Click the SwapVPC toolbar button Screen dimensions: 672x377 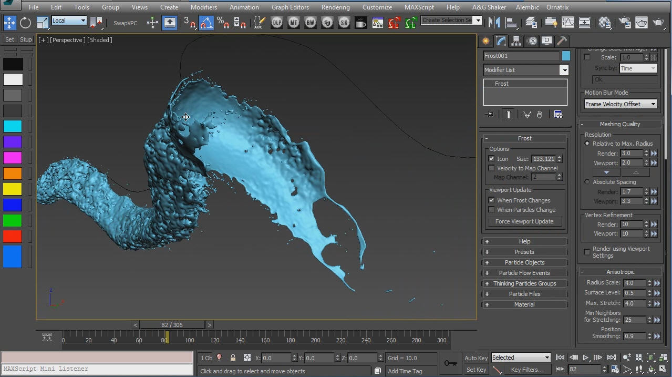pos(125,23)
